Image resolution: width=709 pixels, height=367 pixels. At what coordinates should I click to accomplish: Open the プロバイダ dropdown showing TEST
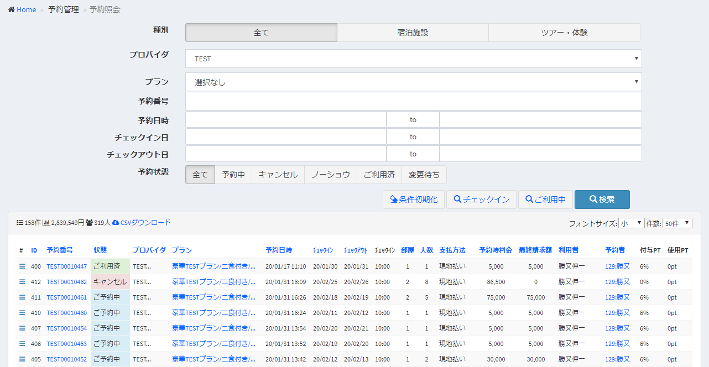(414, 59)
